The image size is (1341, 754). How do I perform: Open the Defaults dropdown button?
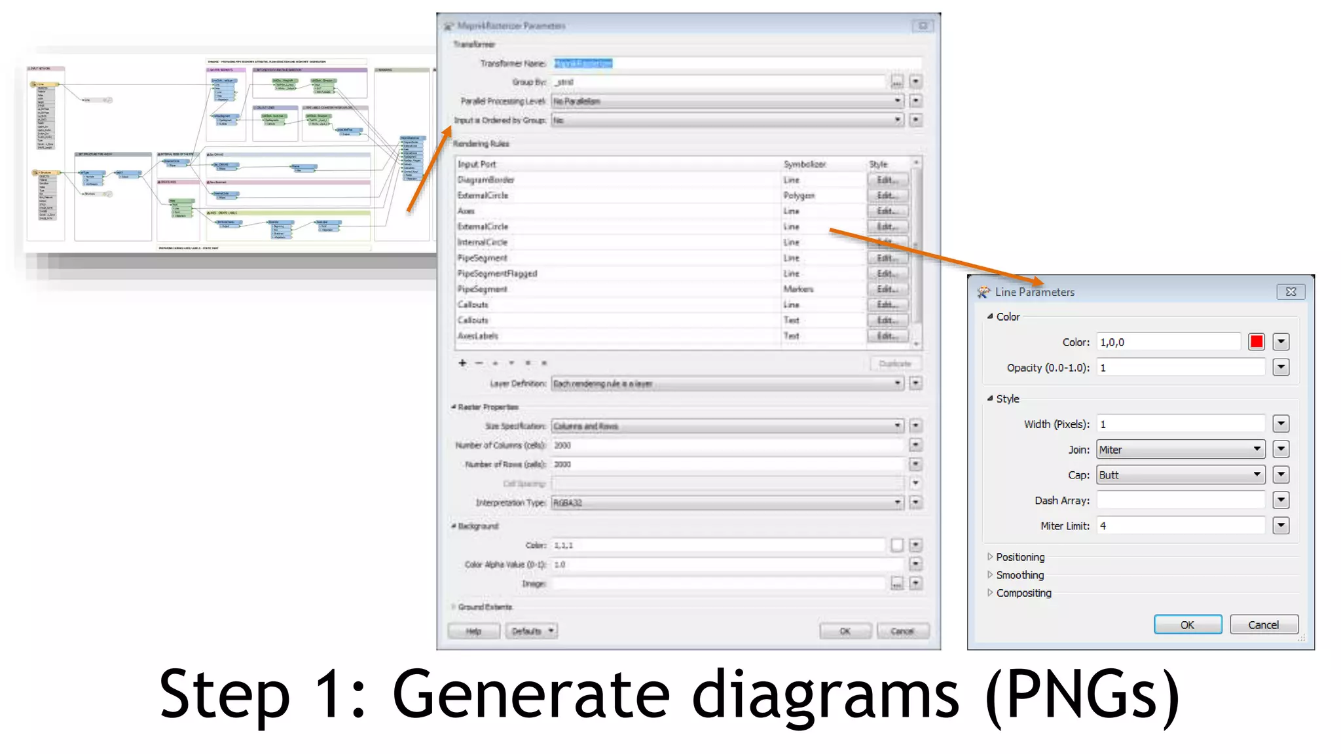point(532,631)
